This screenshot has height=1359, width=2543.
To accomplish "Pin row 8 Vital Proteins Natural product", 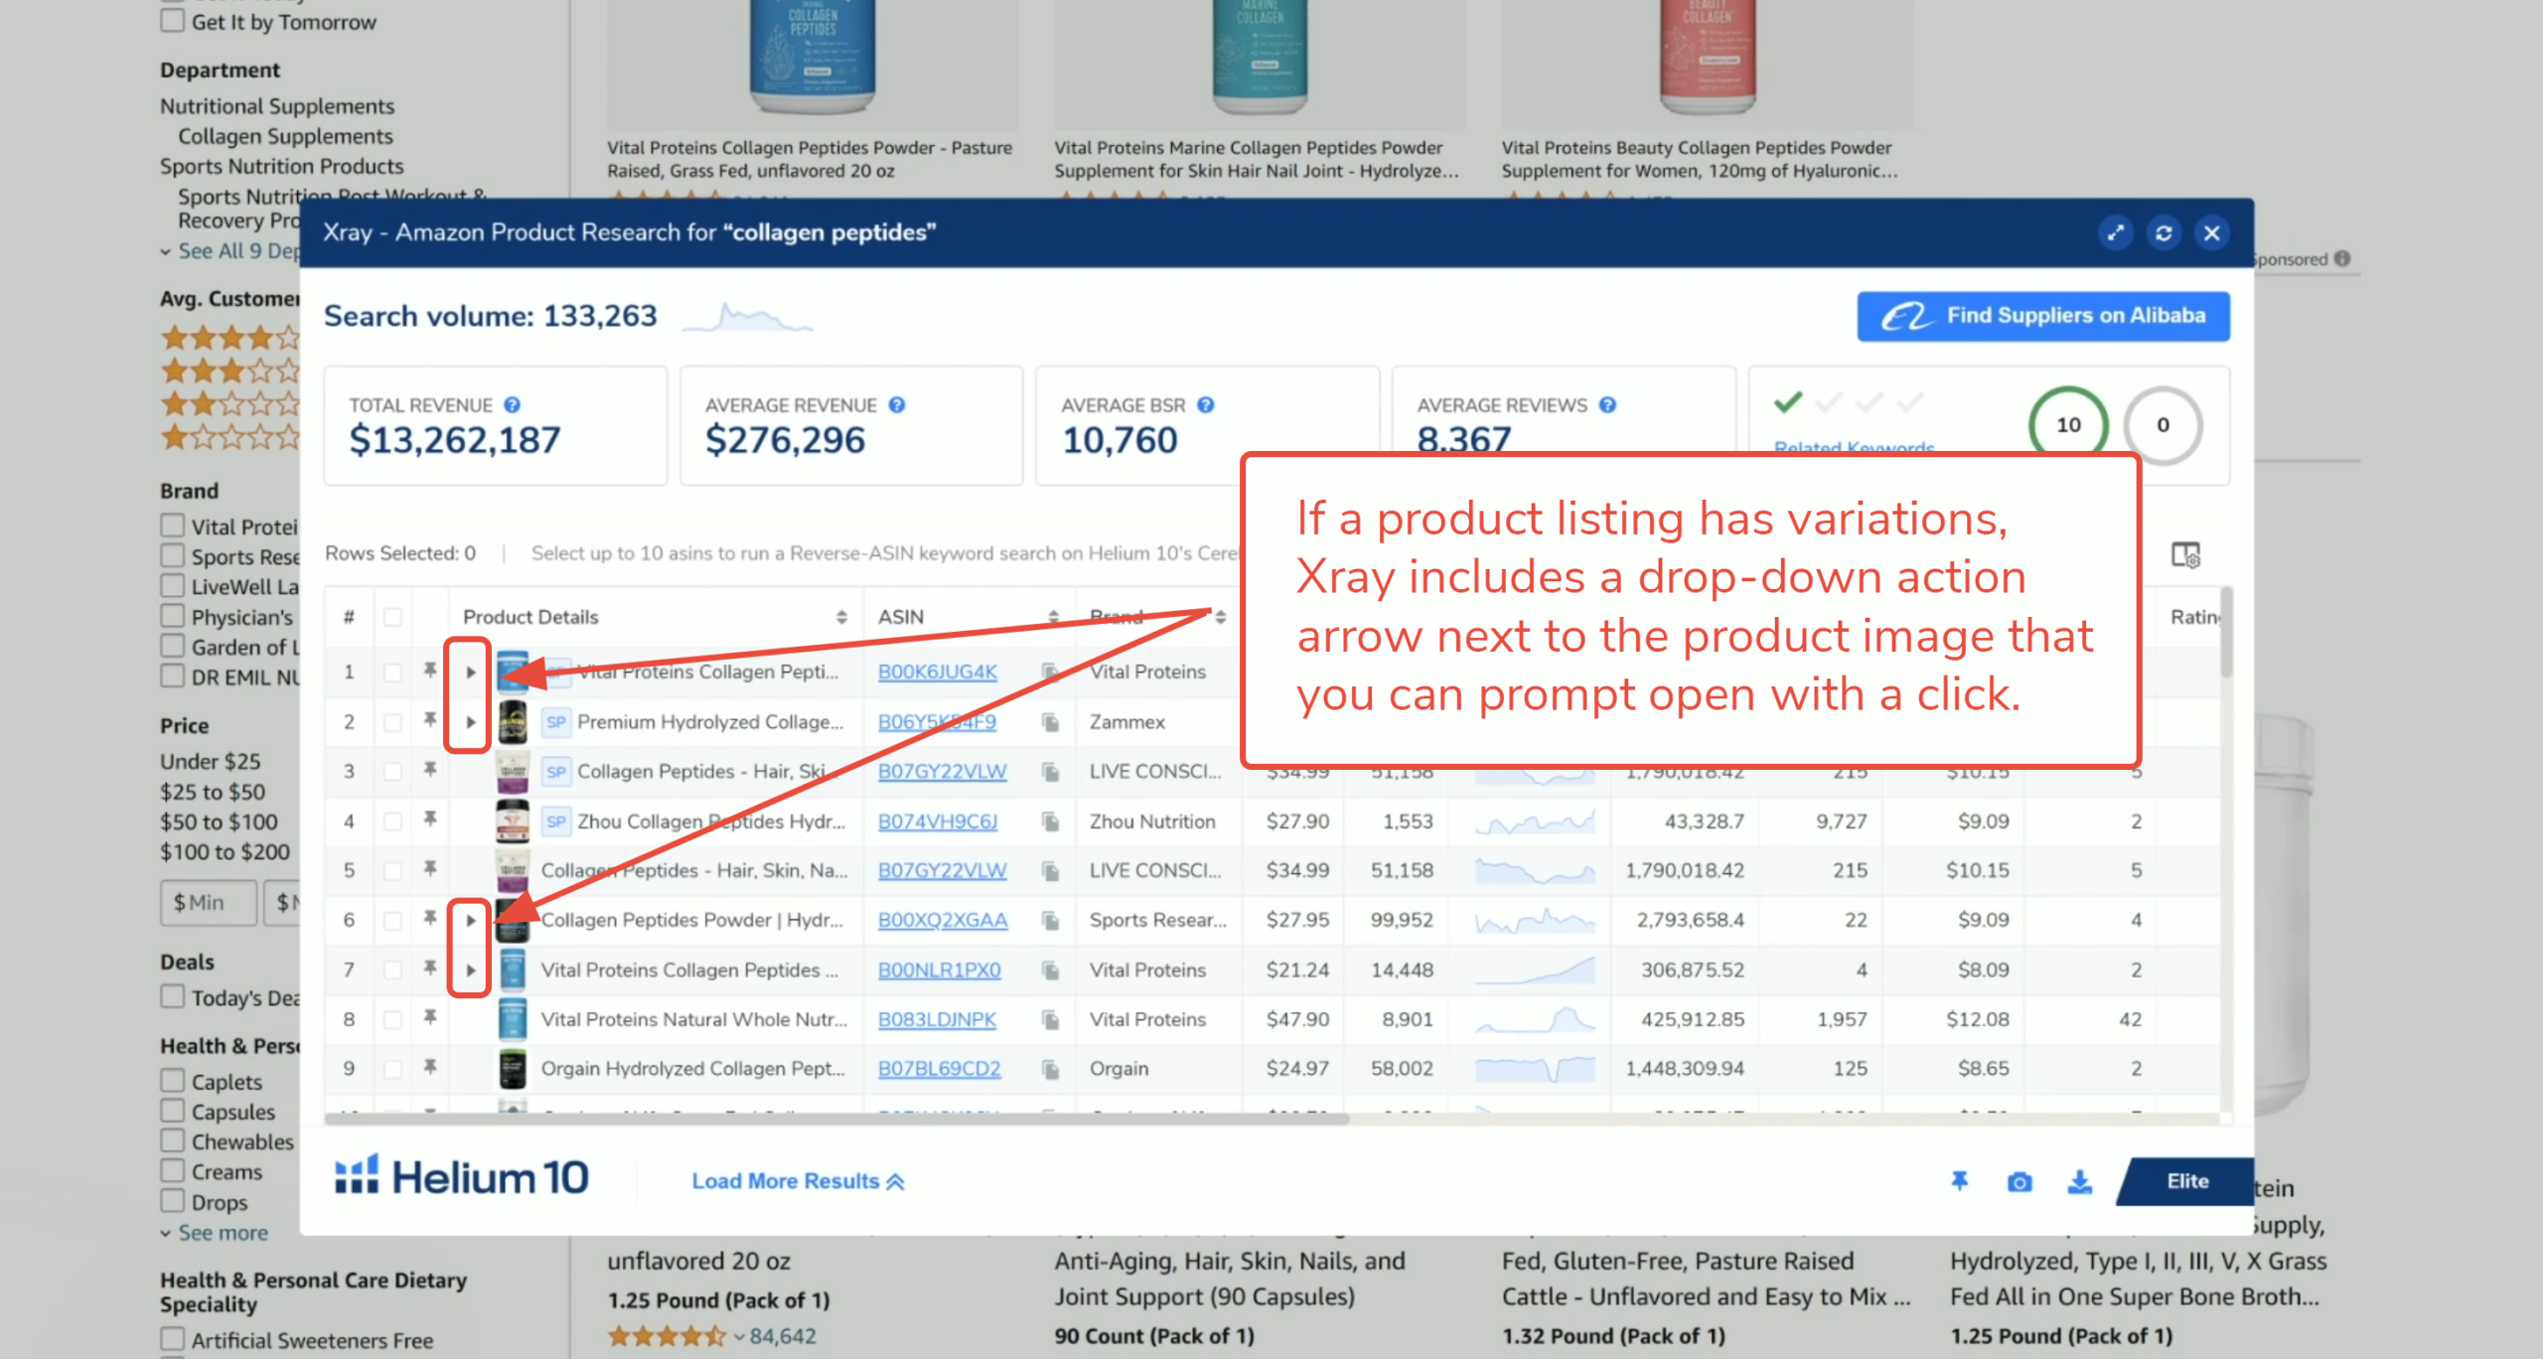I will tap(430, 1017).
